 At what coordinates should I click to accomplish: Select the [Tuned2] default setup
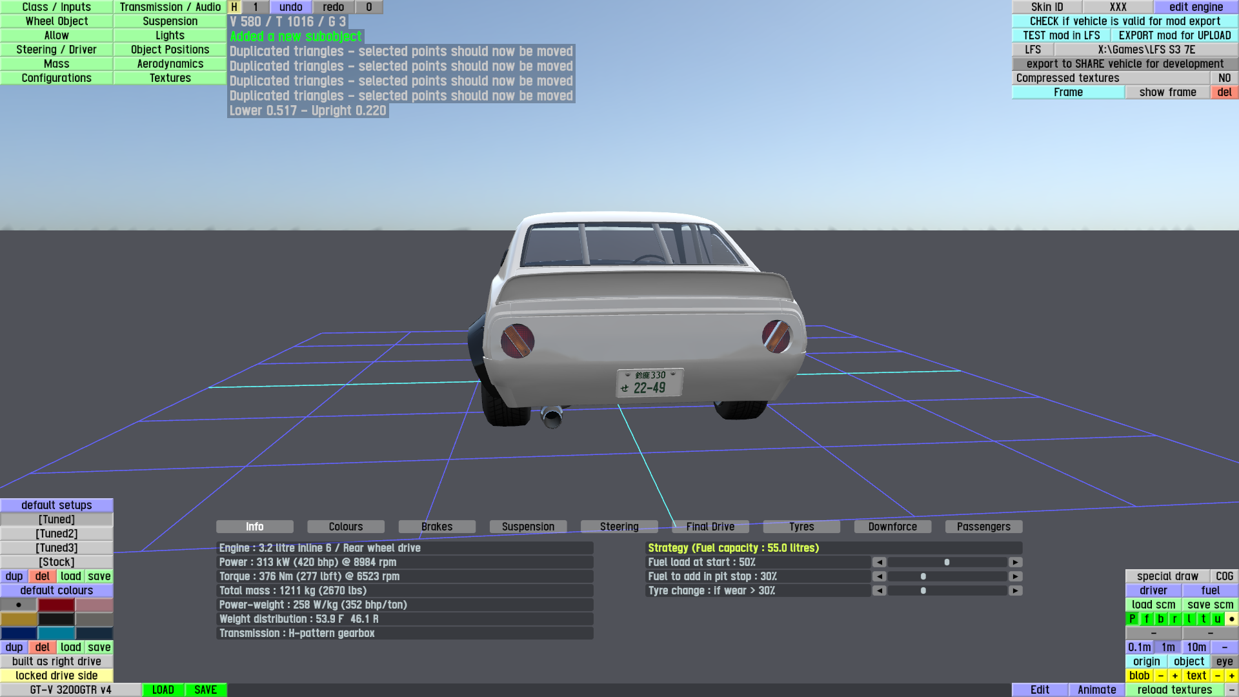57,534
